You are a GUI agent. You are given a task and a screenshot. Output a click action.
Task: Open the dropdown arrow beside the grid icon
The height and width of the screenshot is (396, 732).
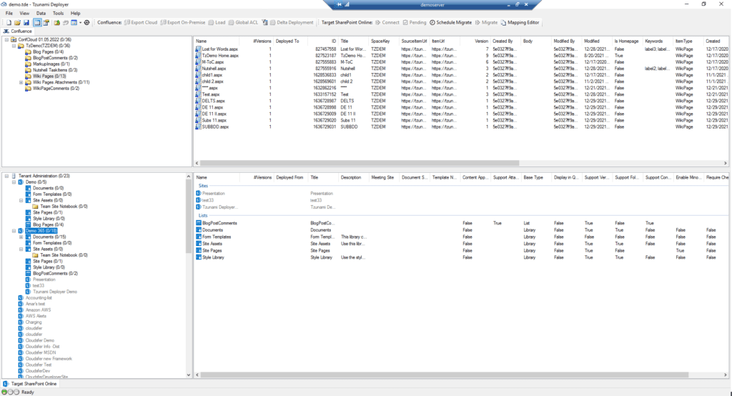80,22
